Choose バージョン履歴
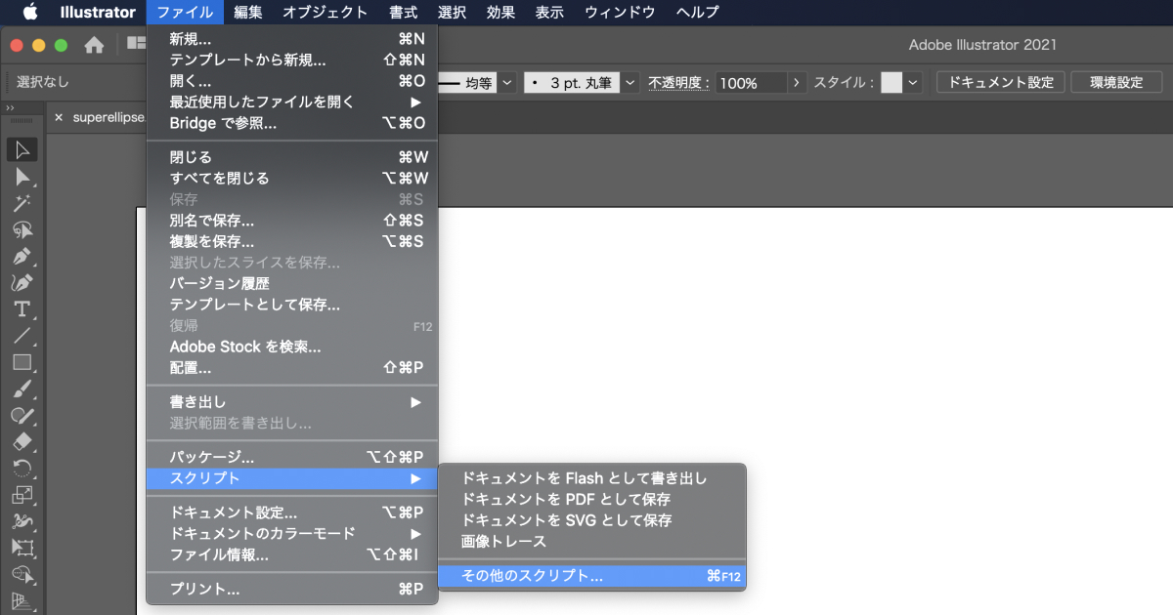The width and height of the screenshot is (1173, 615). pos(292,284)
